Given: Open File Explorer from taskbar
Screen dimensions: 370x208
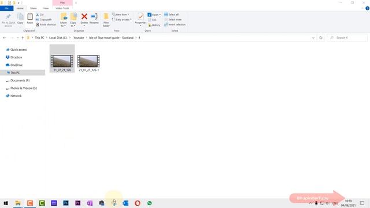Looking at the screenshot, I should (x=18, y=203).
